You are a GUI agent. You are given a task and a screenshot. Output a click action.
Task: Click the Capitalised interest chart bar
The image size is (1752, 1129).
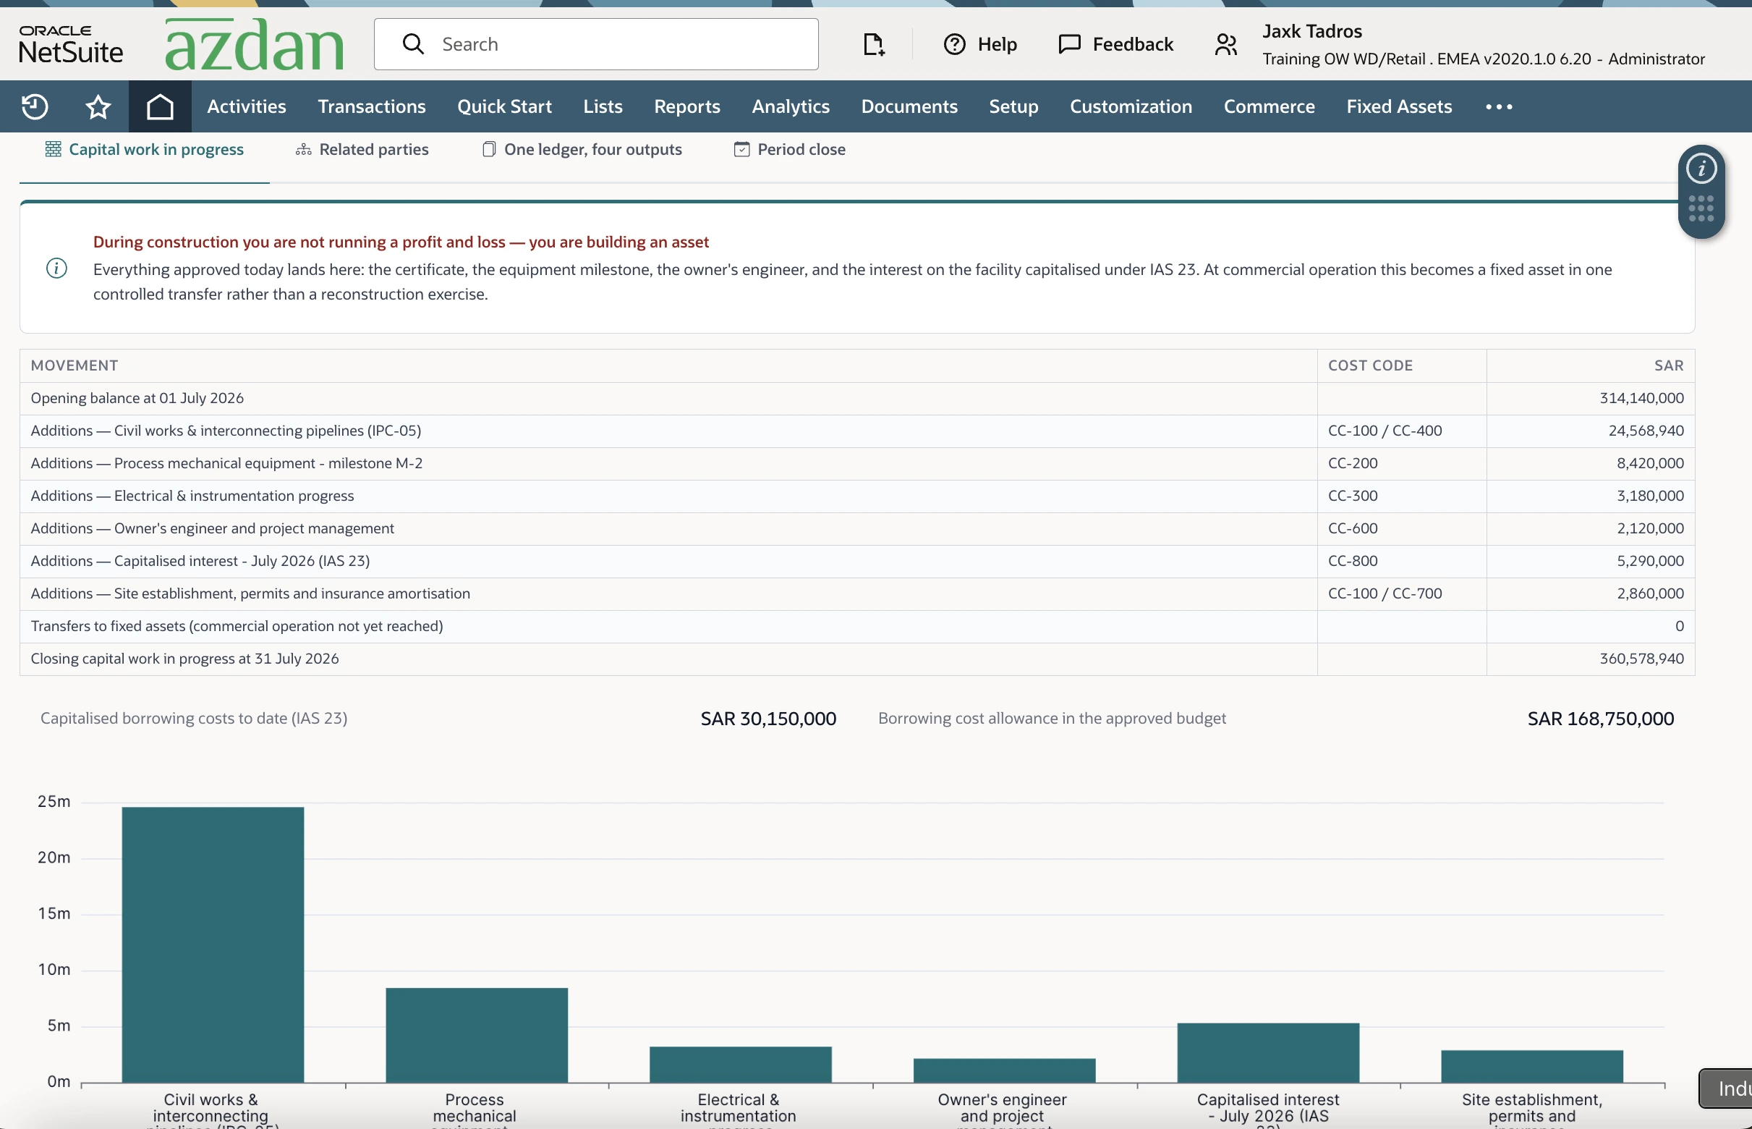1267,1052
